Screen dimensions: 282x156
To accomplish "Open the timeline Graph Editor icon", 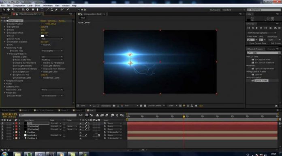I will coord(122,115).
